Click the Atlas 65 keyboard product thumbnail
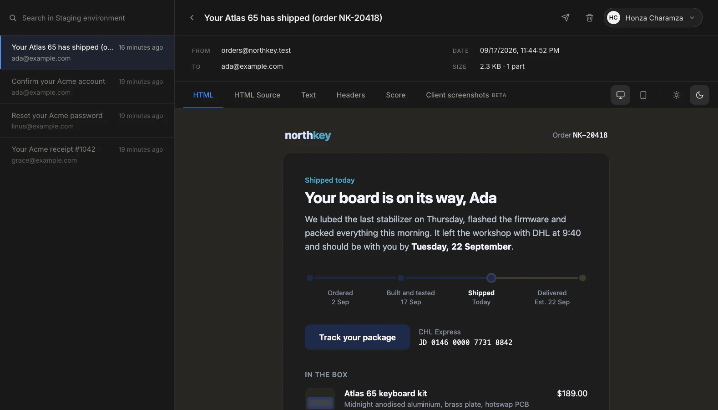 320,399
